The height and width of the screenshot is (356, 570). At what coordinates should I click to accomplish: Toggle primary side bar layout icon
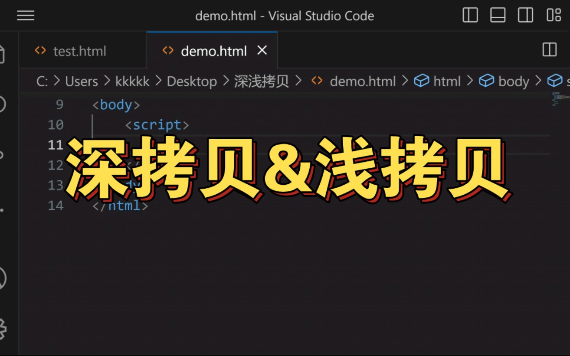click(470, 15)
